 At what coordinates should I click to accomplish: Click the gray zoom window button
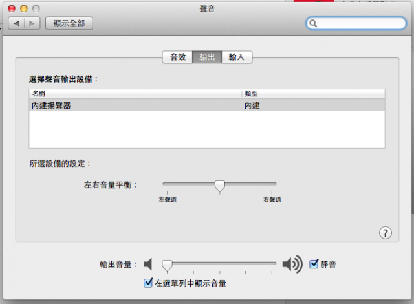[36, 8]
